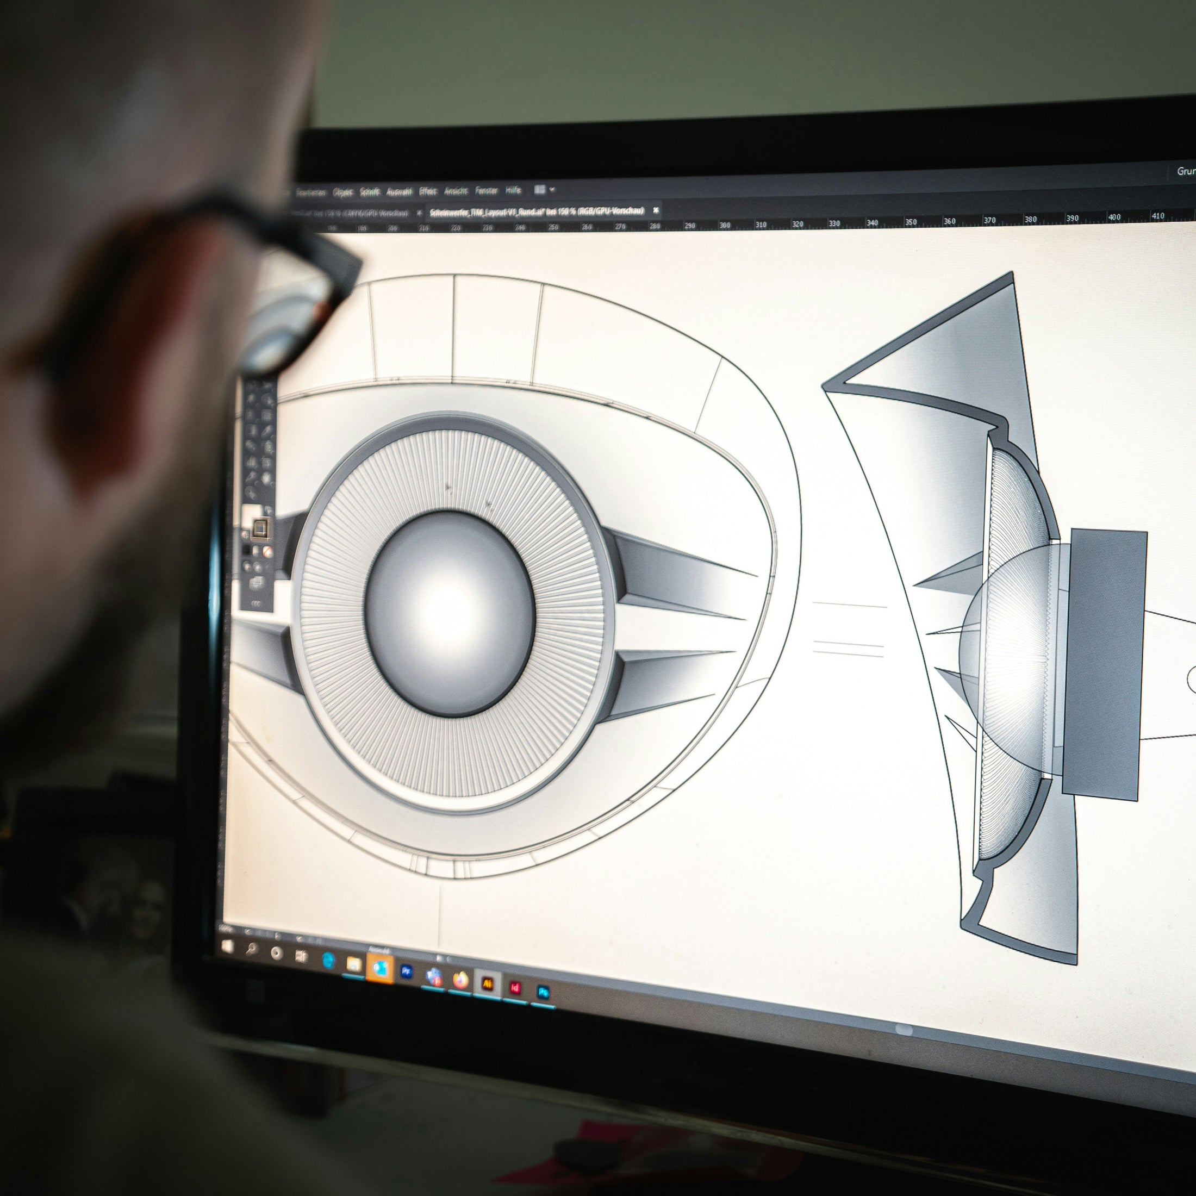This screenshot has width=1196, height=1196.
Task: Switch to the inactive CMYK document tab
Action: pyautogui.click(x=353, y=213)
